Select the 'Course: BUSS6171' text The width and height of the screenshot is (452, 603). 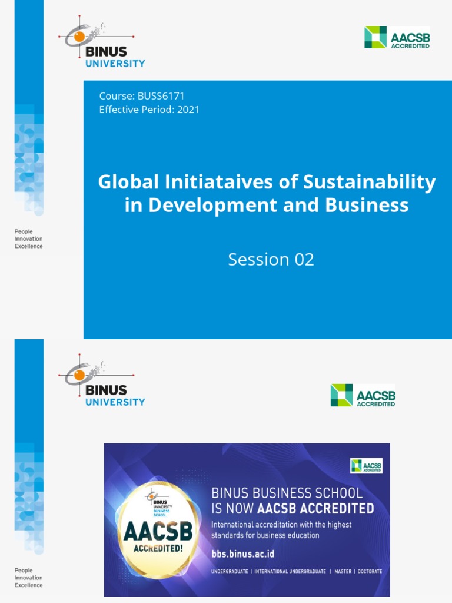(x=142, y=96)
